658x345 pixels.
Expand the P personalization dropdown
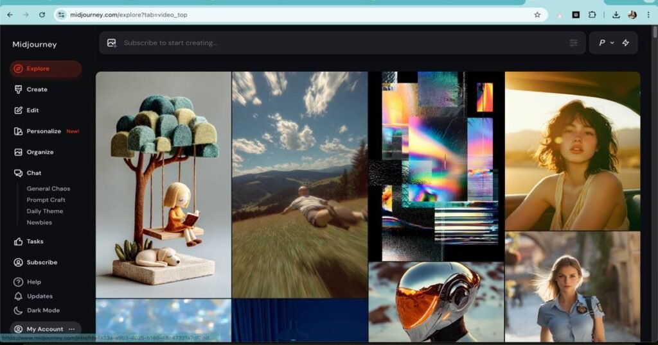[x=606, y=43]
